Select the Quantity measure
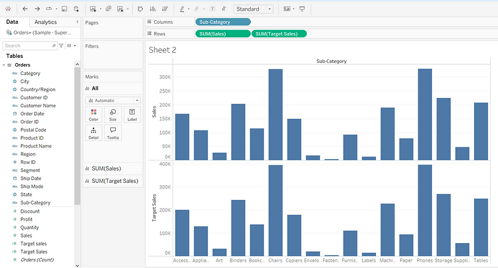Image resolution: width=498 pixels, height=268 pixels. pyautogui.click(x=29, y=227)
